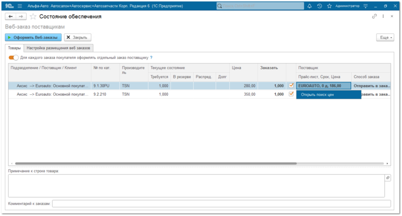Image resolution: width=402 pixels, height=216 pixels.
Task: Click TSN manufacturer in 9.1.30PU row
Action: click(134, 86)
